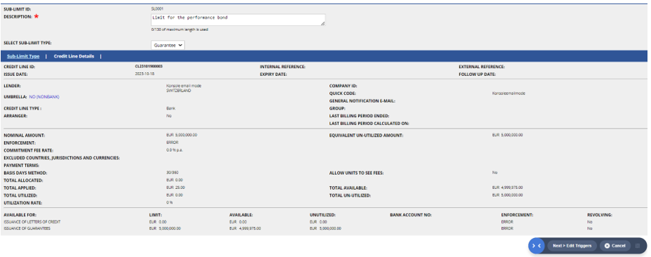Click the Nominal Amount EUR 5,000,000.00 value

tap(181, 135)
